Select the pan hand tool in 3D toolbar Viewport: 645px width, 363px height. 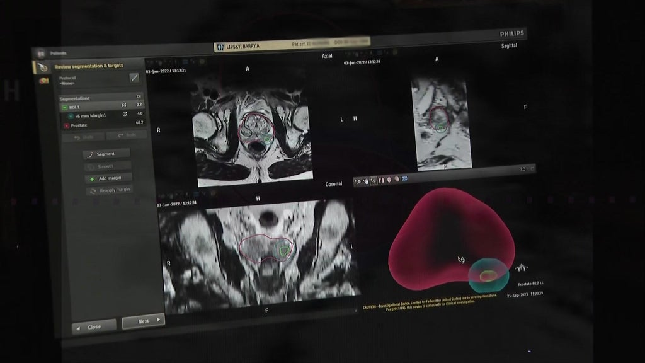point(366,181)
